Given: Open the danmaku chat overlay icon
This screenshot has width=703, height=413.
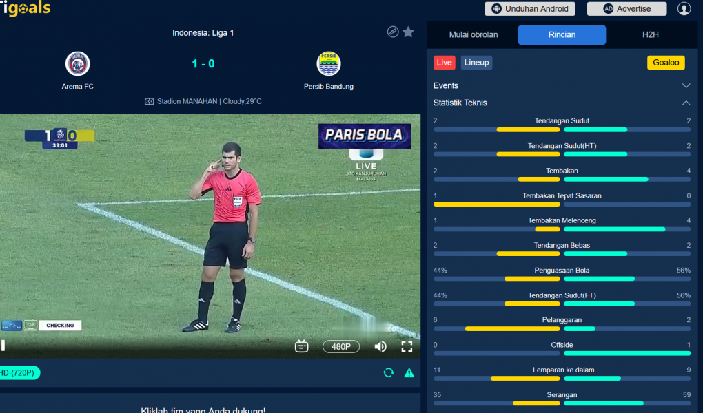Looking at the screenshot, I should (301, 346).
